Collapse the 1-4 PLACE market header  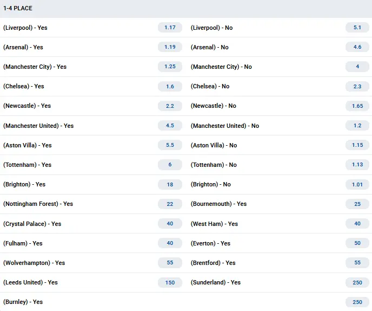point(186,9)
